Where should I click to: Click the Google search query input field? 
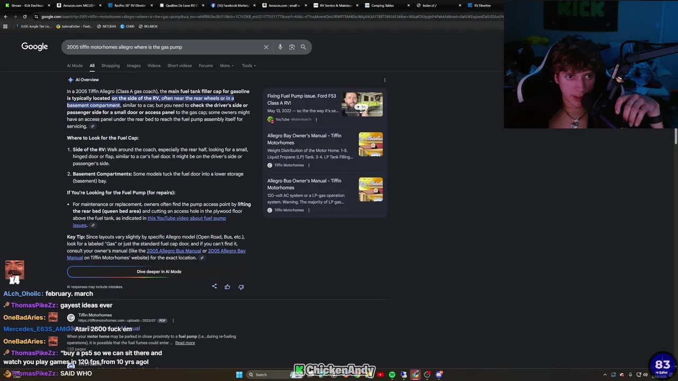162,47
